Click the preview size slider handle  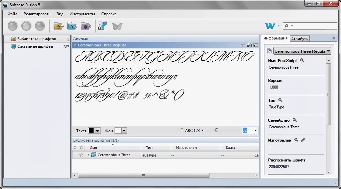point(216,130)
